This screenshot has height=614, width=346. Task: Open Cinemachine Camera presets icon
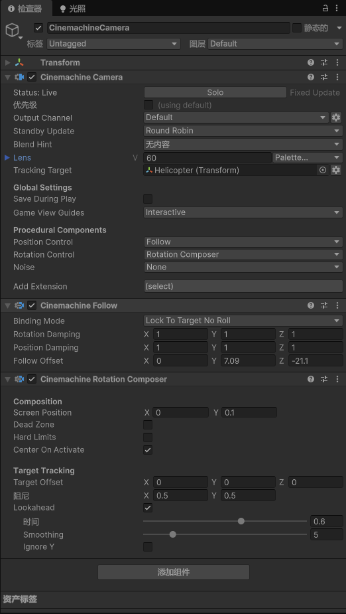(324, 77)
